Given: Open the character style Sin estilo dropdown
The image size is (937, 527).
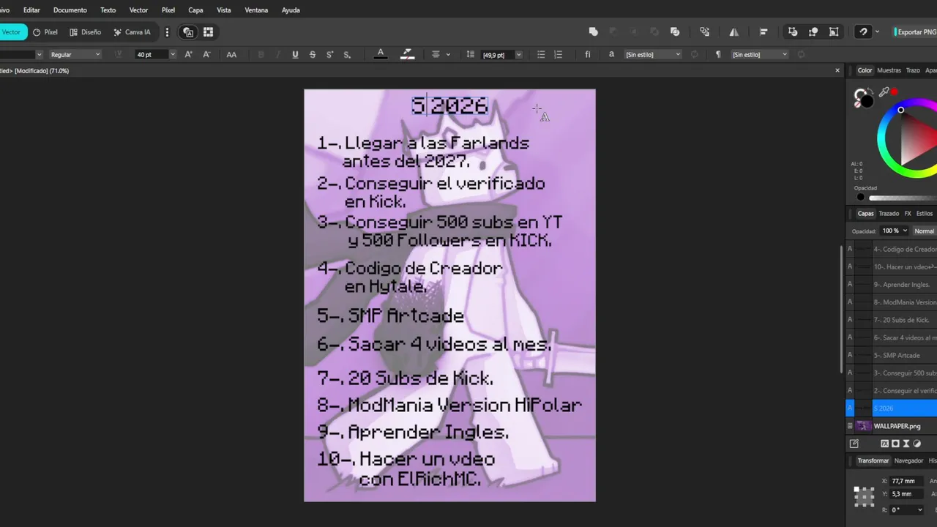Looking at the screenshot, I should [653, 54].
